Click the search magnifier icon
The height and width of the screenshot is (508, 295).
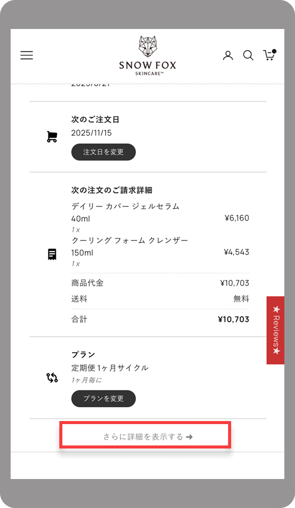coord(248,56)
